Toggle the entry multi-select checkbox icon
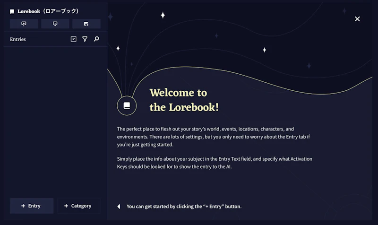Image resolution: width=378 pixels, height=225 pixels. pyautogui.click(x=74, y=39)
